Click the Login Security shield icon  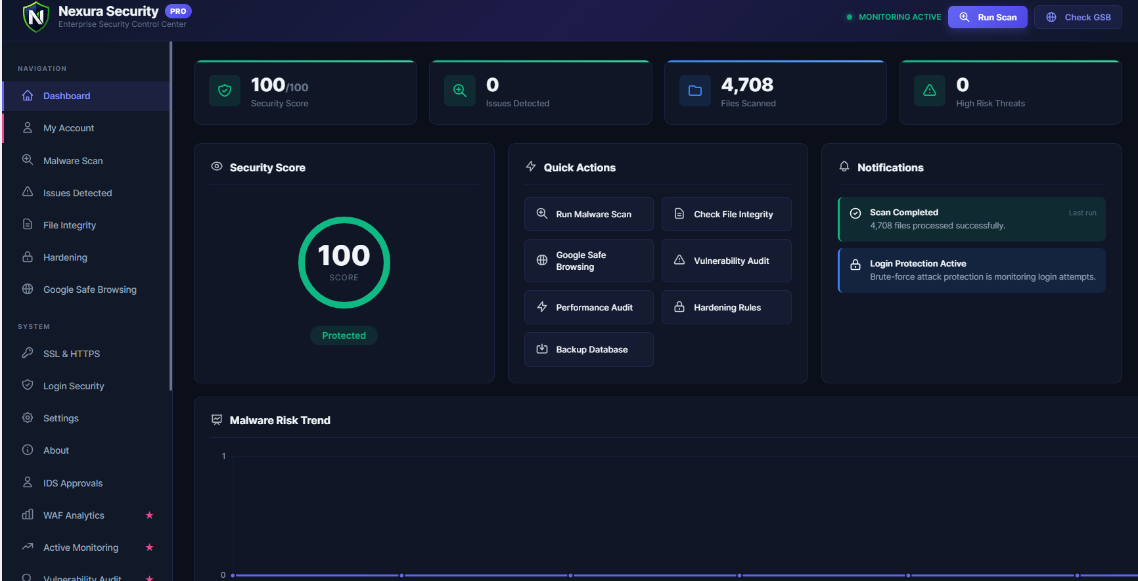pyautogui.click(x=28, y=385)
